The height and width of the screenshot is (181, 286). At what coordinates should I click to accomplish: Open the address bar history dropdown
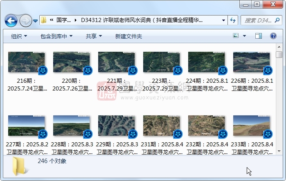click(223, 20)
